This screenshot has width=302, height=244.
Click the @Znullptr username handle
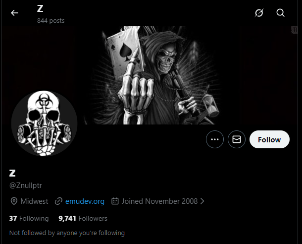click(x=26, y=185)
